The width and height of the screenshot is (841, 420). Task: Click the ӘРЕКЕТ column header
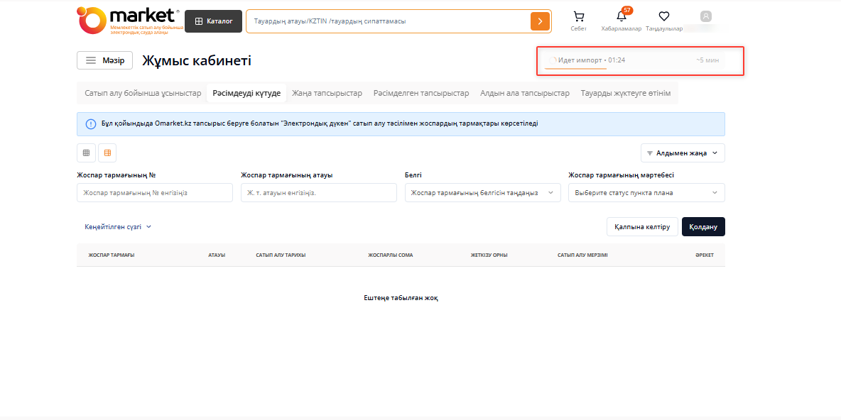704,255
